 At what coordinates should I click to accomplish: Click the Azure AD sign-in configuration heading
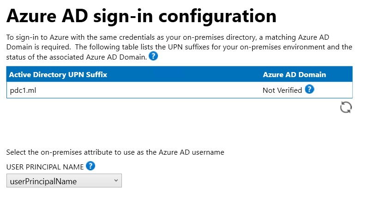[141, 16]
